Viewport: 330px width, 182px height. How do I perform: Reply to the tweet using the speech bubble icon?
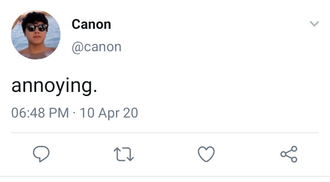point(41,154)
